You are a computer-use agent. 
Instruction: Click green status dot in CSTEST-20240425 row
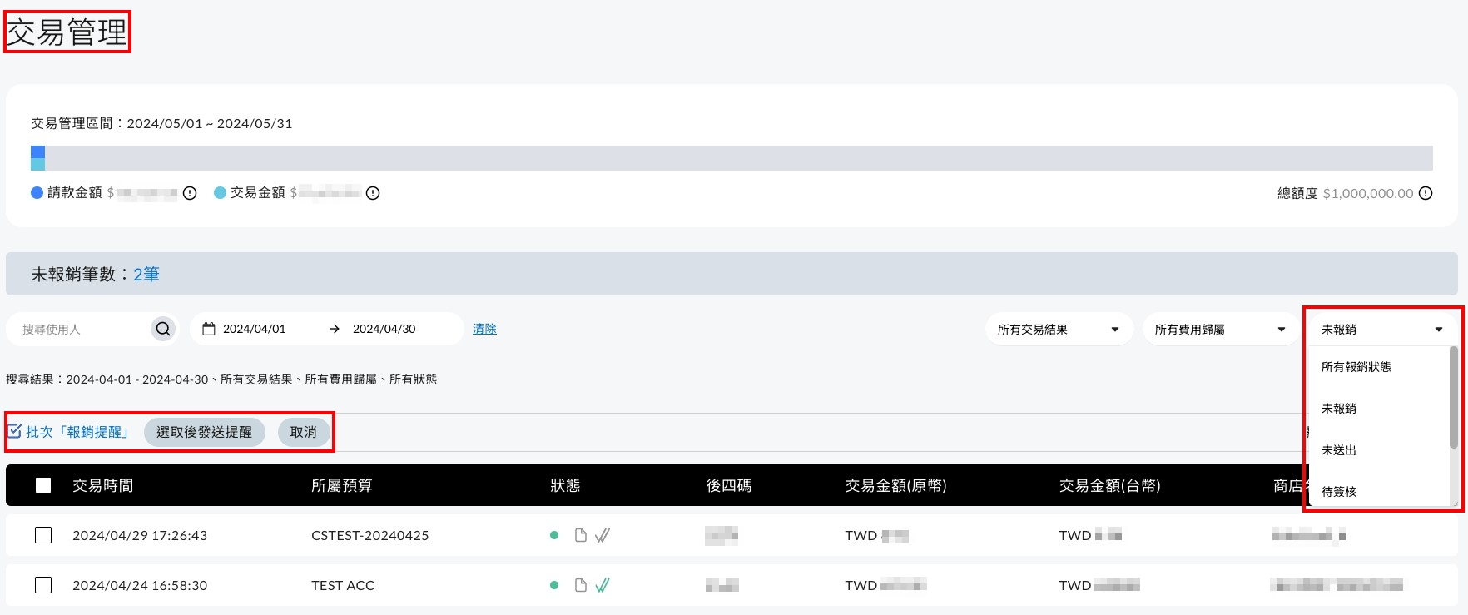[x=554, y=535]
